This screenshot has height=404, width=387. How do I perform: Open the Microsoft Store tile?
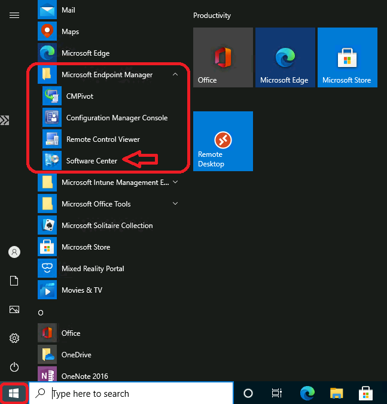[348, 57]
